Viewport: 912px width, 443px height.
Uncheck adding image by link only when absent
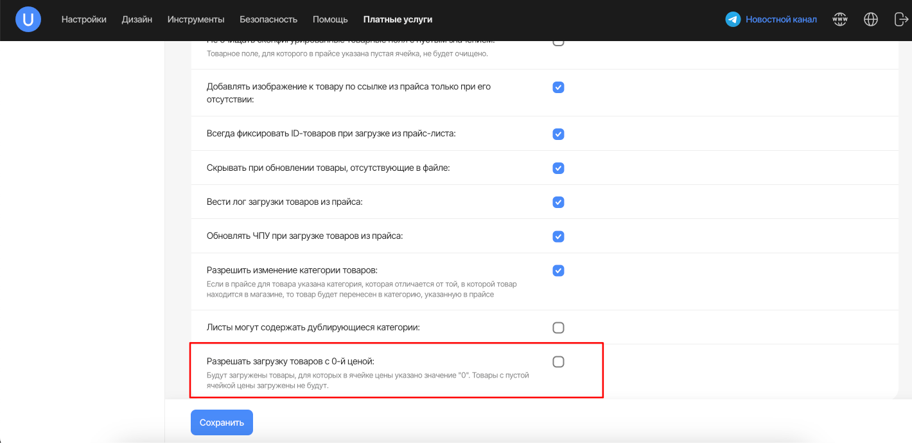pos(558,87)
